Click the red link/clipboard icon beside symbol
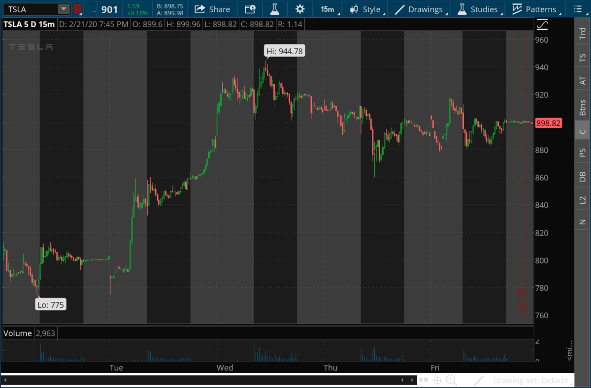The height and width of the screenshot is (388, 591). (x=78, y=9)
